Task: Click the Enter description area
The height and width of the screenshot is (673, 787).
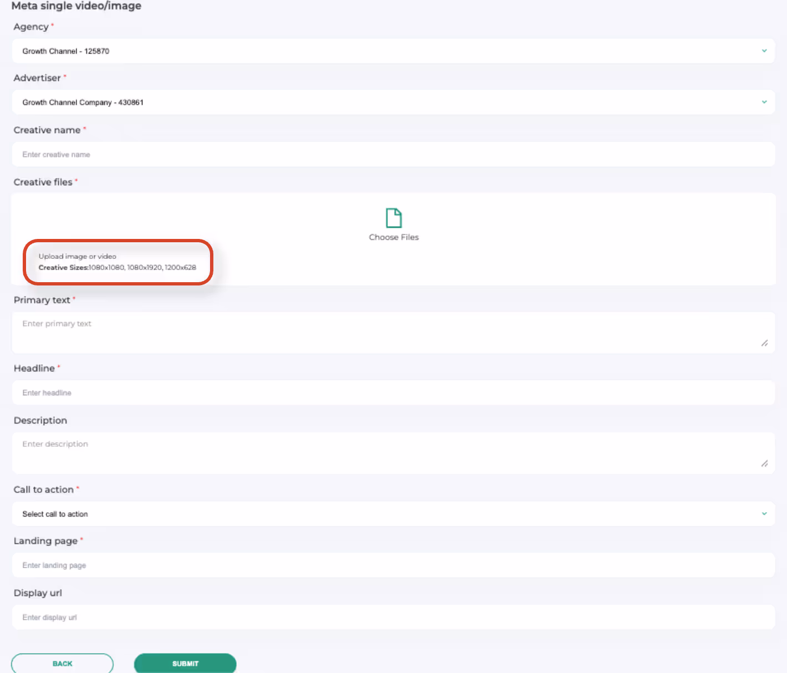Action: (393, 452)
